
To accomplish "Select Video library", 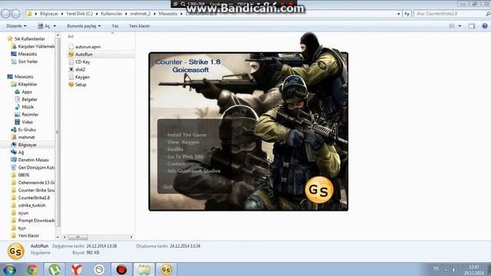I will [x=27, y=122].
